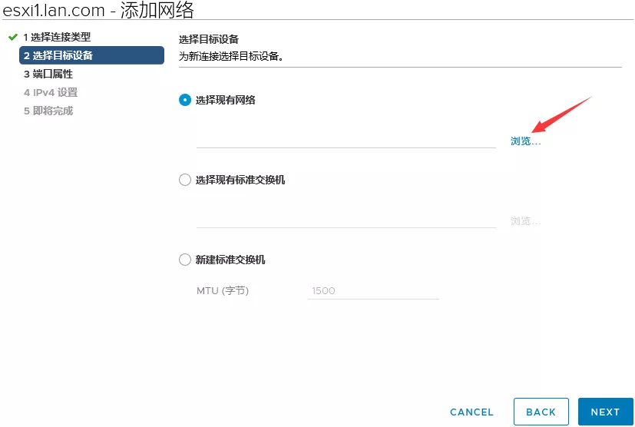This screenshot has width=635, height=427.
Task: Click the esxi1.lan.com - 添加网络 title
Action: click(x=98, y=10)
